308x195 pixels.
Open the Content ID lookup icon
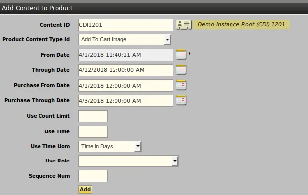pos(184,25)
